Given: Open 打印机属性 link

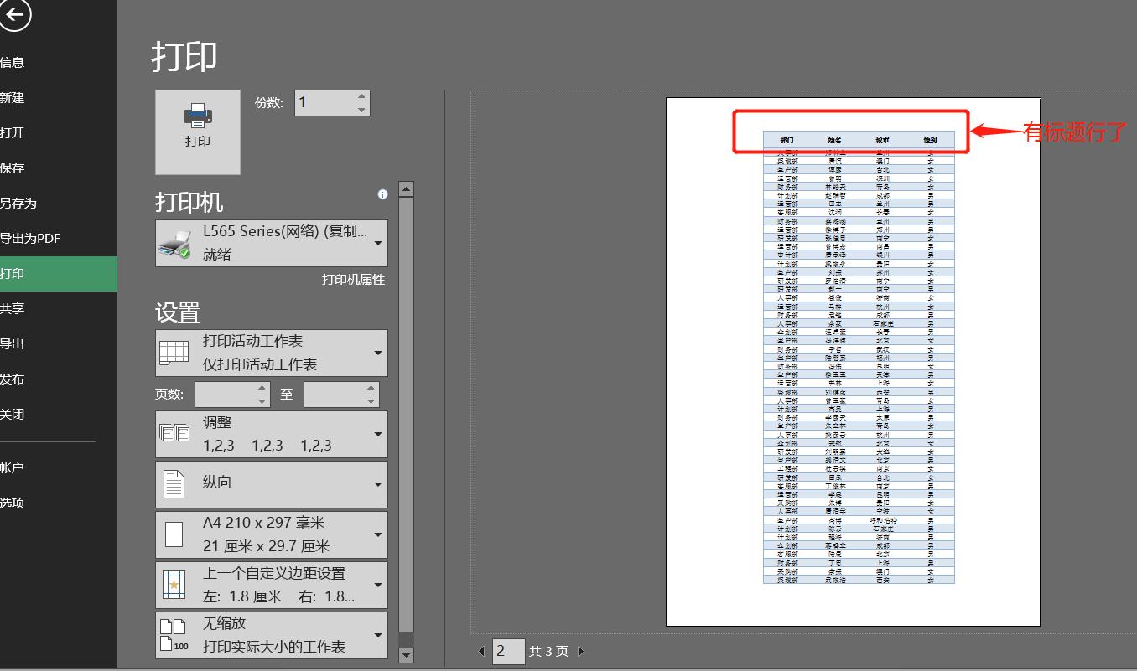Looking at the screenshot, I should 349,279.
